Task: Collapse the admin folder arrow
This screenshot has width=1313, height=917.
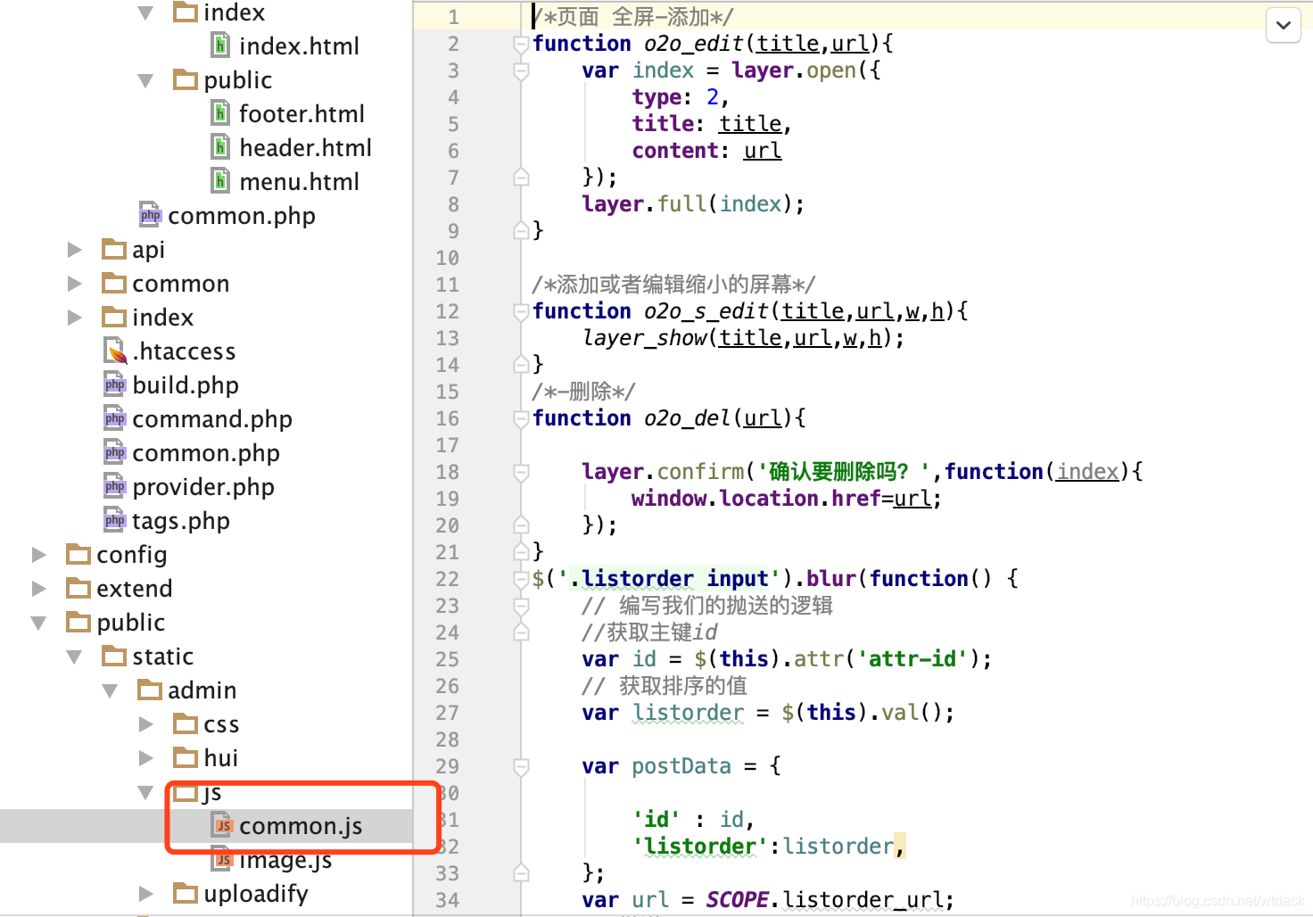Action: [x=110, y=690]
